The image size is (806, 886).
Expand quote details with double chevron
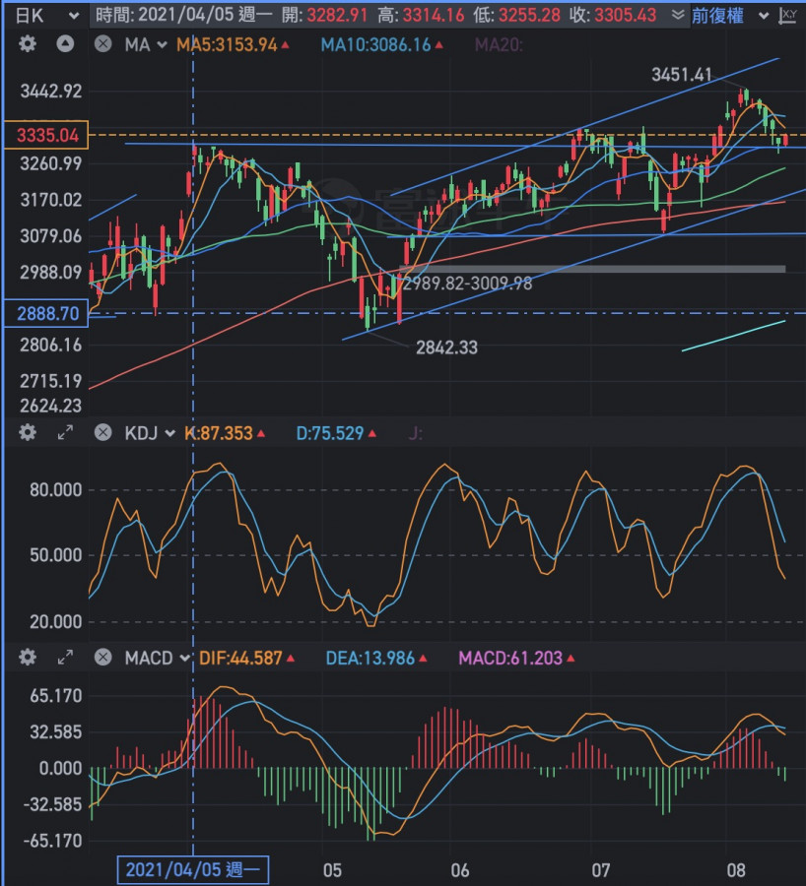point(676,15)
